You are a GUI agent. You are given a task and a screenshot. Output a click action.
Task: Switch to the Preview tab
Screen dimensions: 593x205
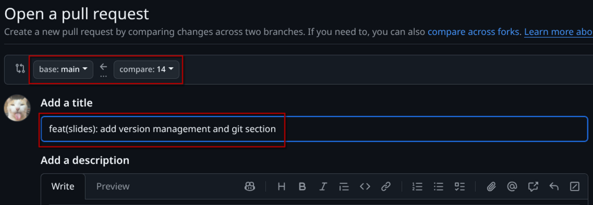click(x=113, y=186)
